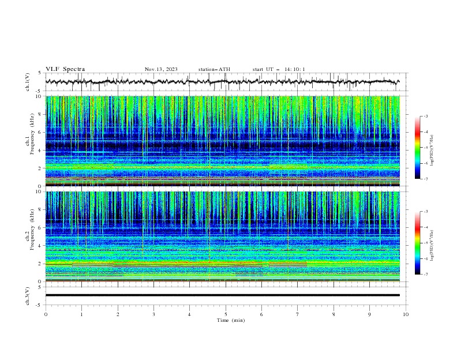Click the 'ch.1(V)' waveform axis label
Screen dimensions: 457x353
pos(27,82)
